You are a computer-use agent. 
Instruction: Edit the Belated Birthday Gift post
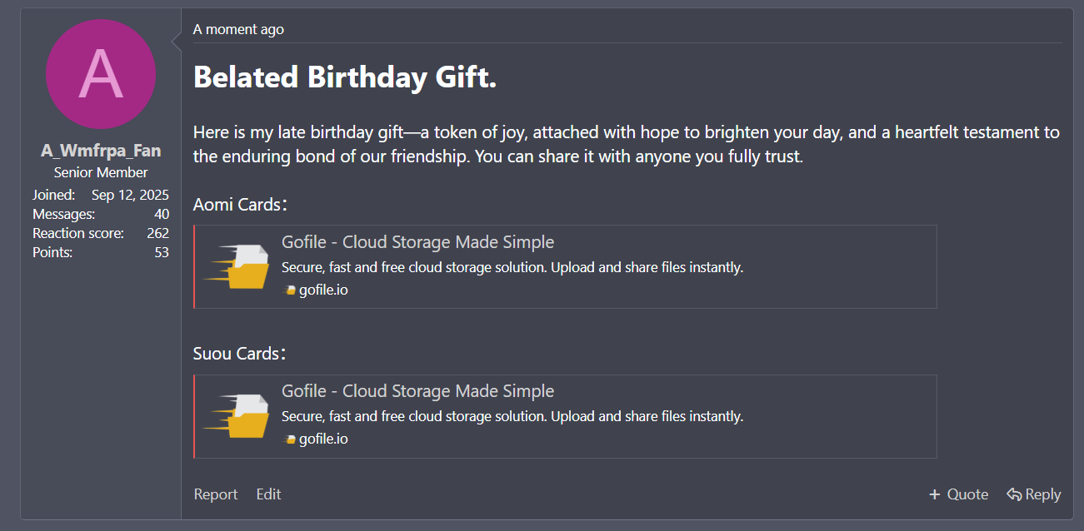tap(268, 494)
